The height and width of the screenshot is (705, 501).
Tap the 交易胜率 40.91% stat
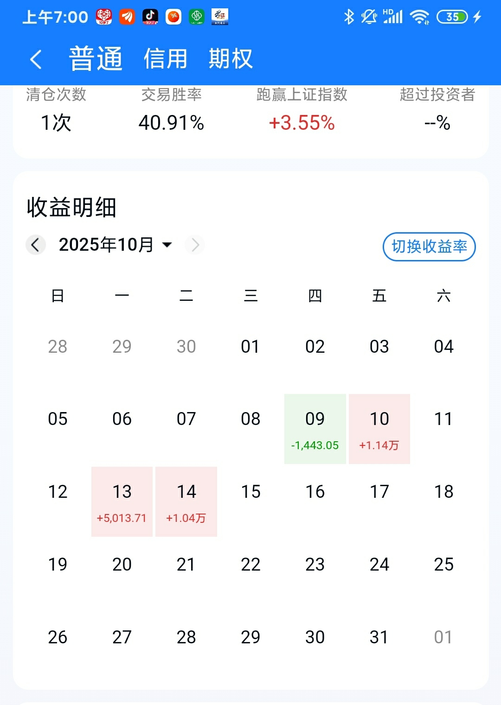click(171, 111)
